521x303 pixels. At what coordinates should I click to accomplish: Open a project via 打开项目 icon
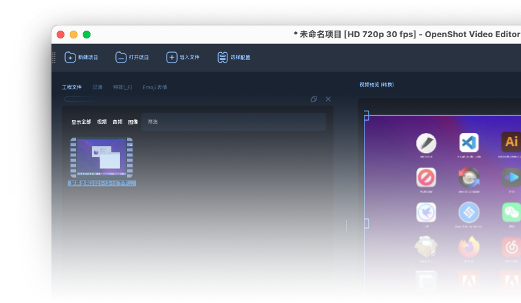tap(121, 57)
